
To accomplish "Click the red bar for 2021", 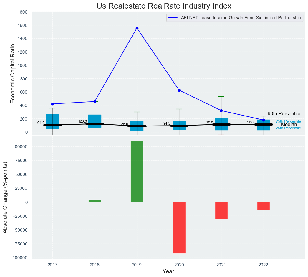I will pyautogui.click(x=221, y=210).
